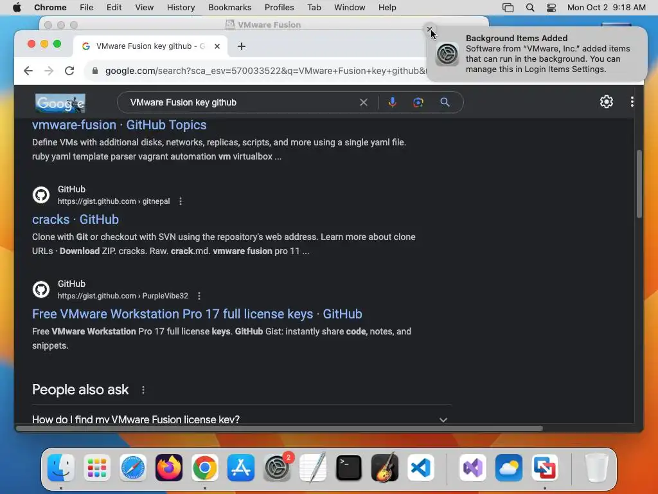
Task: Open the Trash in the Dock
Action: [x=596, y=468]
